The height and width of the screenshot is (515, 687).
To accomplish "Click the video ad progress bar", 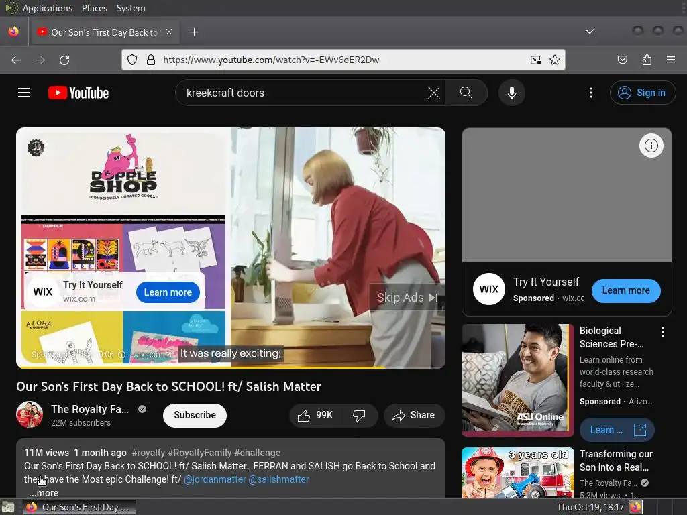I will point(231,367).
